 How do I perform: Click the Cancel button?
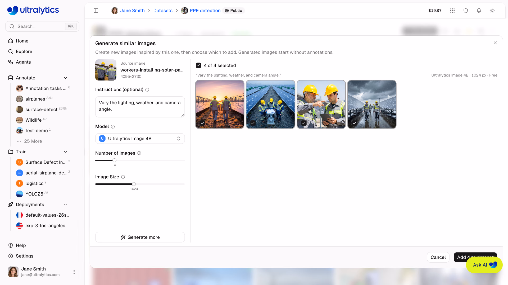tap(438, 257)
